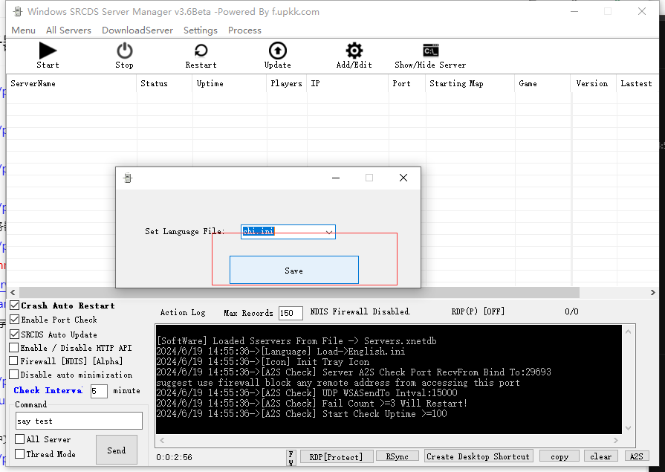Click the Update upload-arrow icon
The image size is (665, 472).
(277, 51)
